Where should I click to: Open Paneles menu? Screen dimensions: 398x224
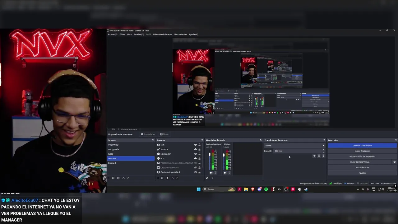139,34
